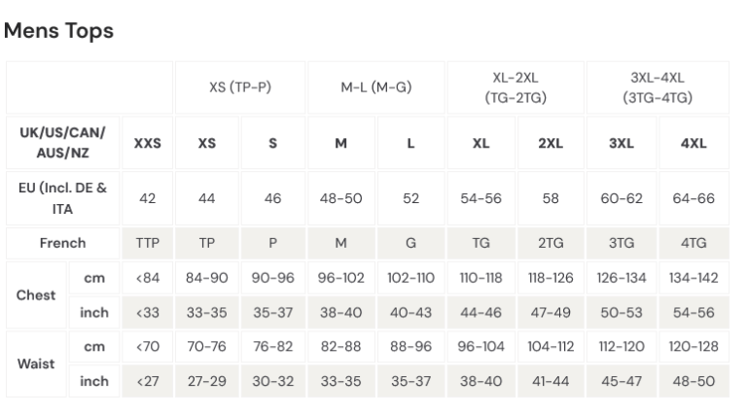Screen dimensions: 747x414
Task: Select chest cm value 102-110
Action: 410,278
